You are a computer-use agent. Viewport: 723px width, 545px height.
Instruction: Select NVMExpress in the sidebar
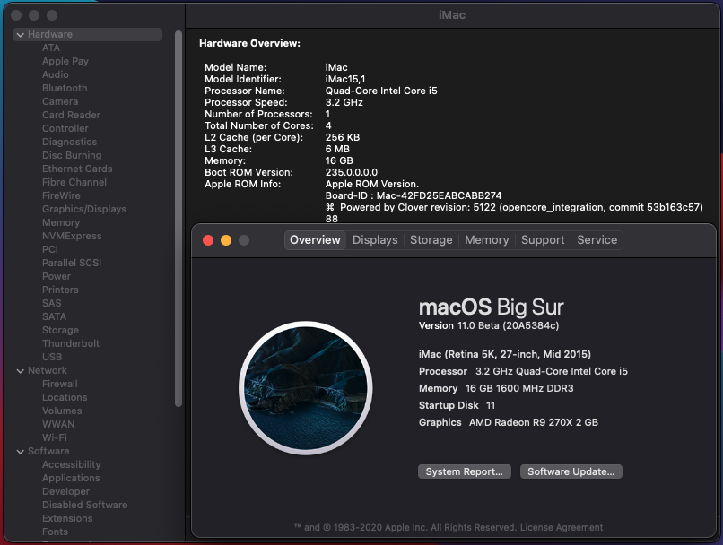[x=72, y=236]
